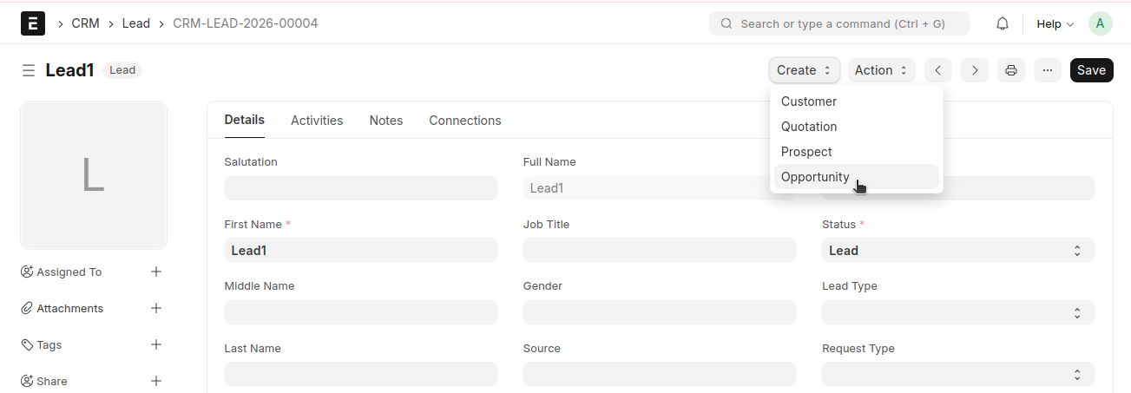This screenshot has width=1131, height=393.
Task: Click the print icon
Action: click(x=1011, y=70)
